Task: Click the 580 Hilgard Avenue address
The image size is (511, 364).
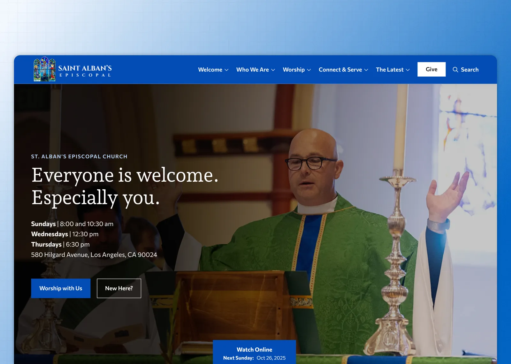Action: [94, 255]
